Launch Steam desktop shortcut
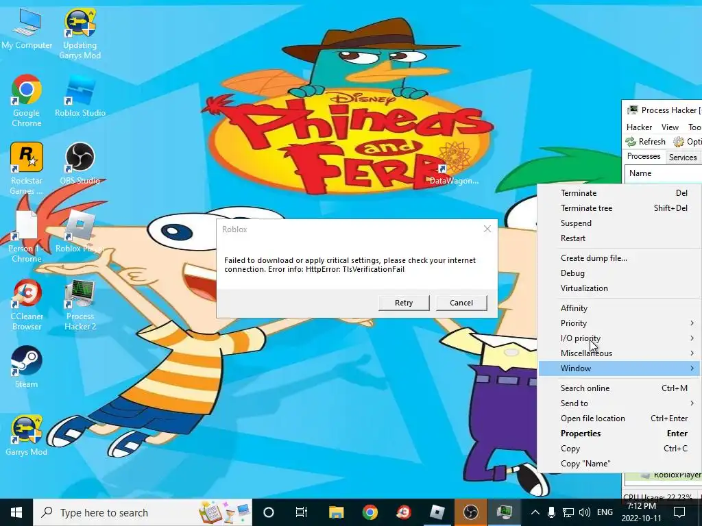 point(27,367)
